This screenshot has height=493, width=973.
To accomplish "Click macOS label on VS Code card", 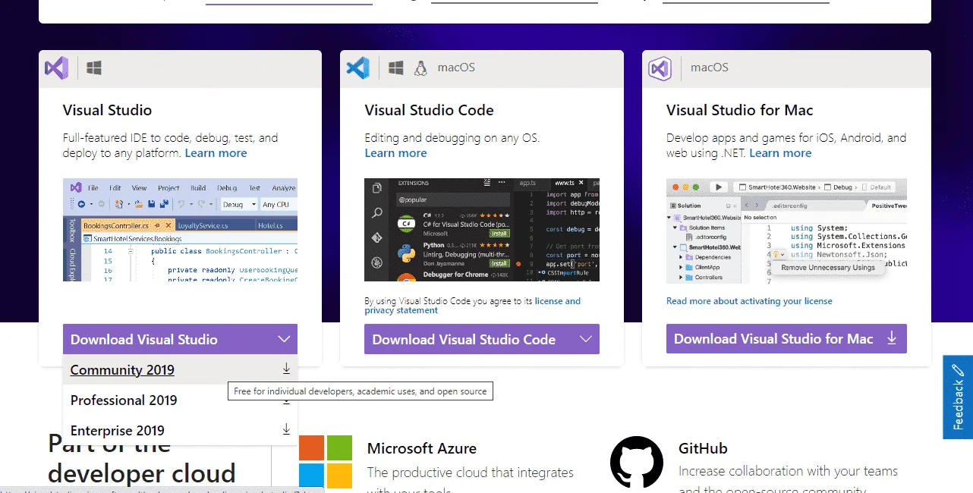I will pyautogui.click(x=456, y=68).
